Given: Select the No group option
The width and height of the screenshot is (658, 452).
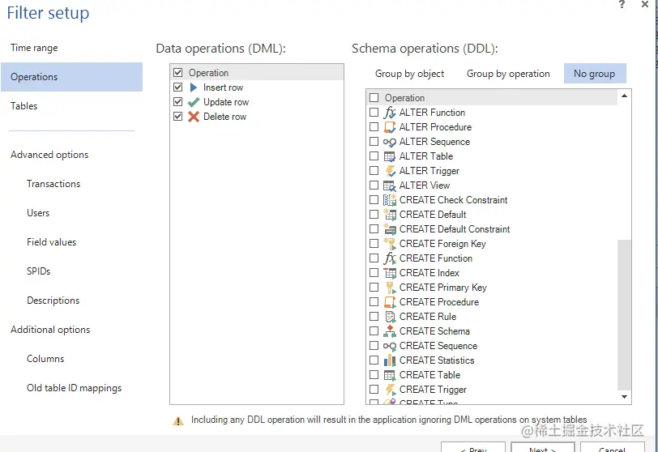Looking at the screenshot, I should [x=595, y=74].
